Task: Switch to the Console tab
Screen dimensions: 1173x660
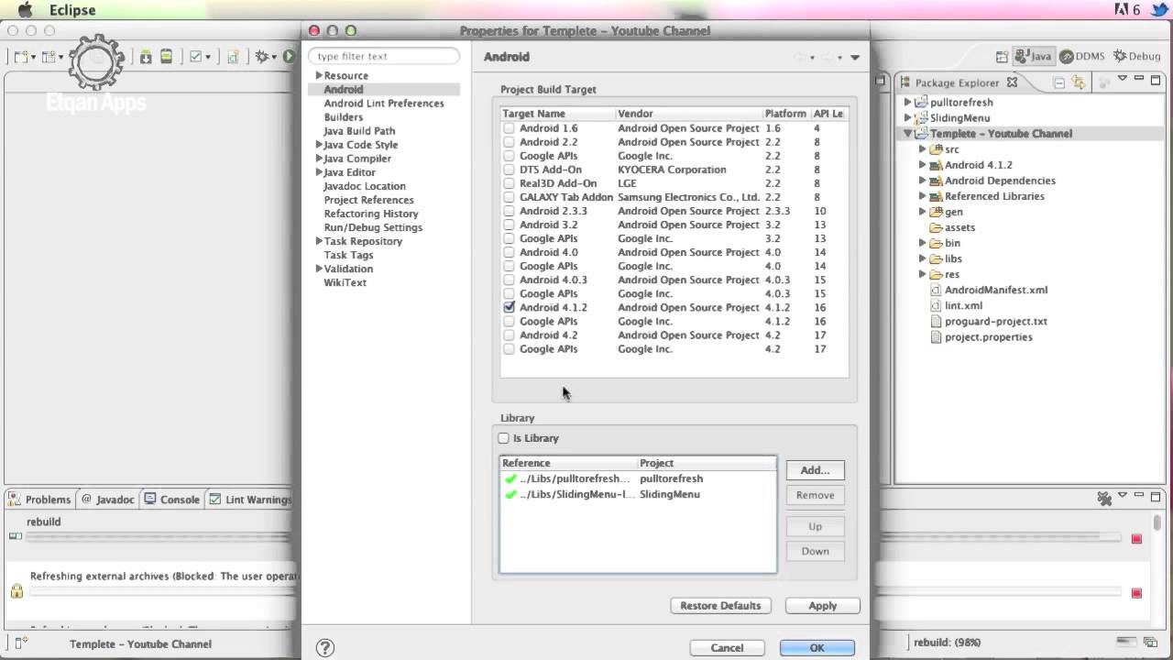Action: [x=171, y=500]
